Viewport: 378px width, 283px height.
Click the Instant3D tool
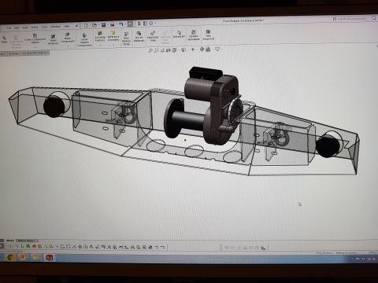coord(179,34)
